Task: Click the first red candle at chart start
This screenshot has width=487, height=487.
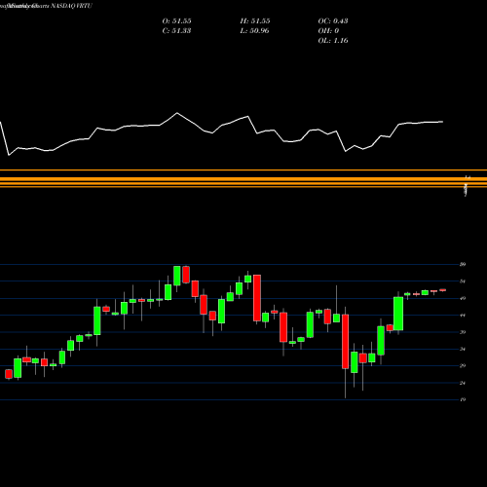Action: [9, 374]
